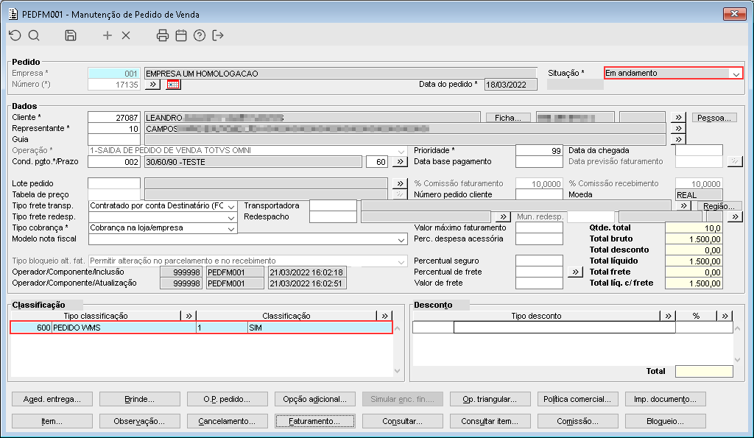Click the lookup arrow after Mun. redesp. fields
This screenshot has height=438, width=754.
tap(736, 217)
